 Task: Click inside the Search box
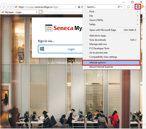pos(101,7)
